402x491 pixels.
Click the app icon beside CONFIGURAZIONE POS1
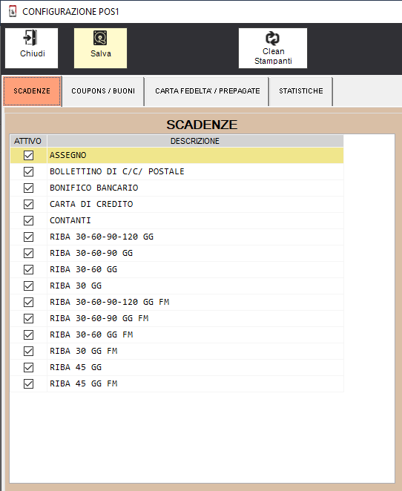13,12
